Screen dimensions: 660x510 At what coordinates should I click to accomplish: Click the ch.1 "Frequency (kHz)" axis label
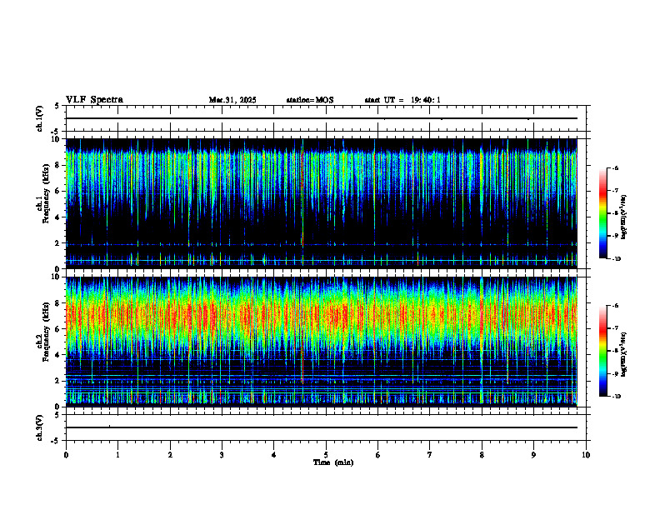coord(46,193)
